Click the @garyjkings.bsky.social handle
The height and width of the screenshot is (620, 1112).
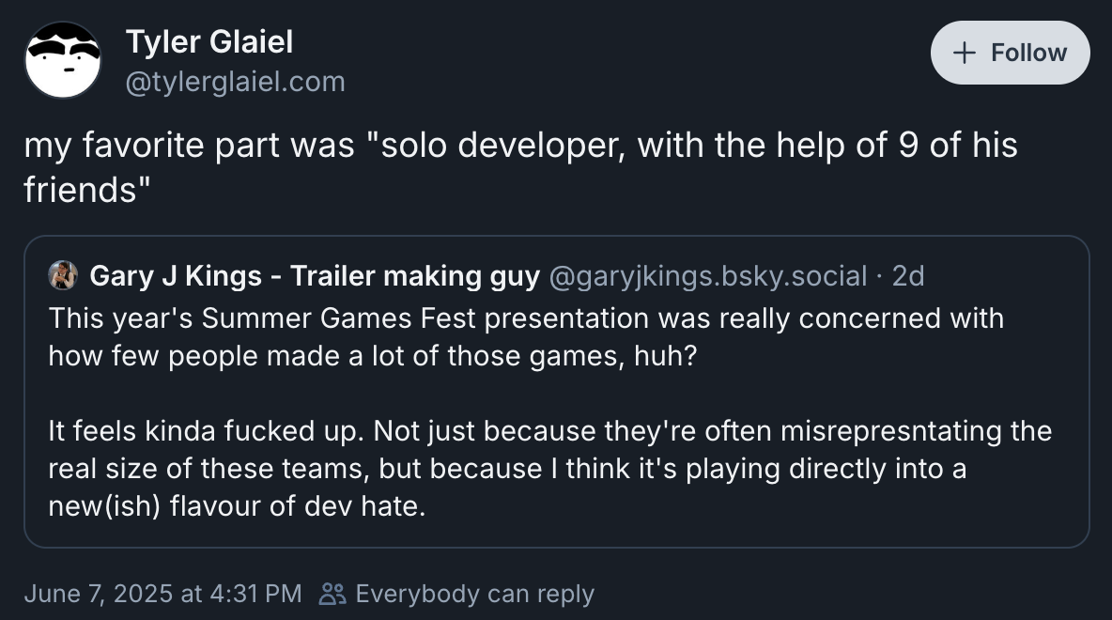(708, 275)
